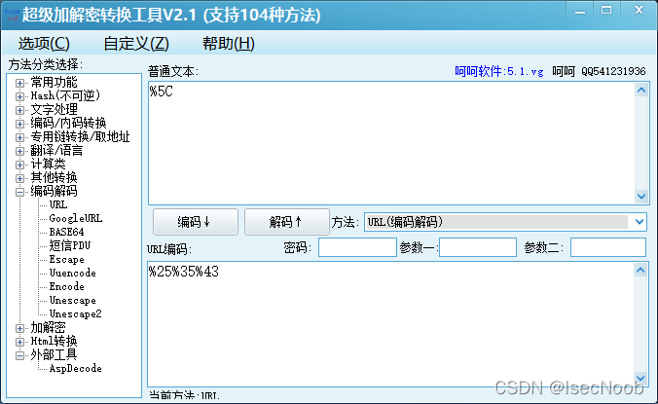Maximize the 超级加解密转换工具 window
The image size is (658, 404).
[606, 11]
